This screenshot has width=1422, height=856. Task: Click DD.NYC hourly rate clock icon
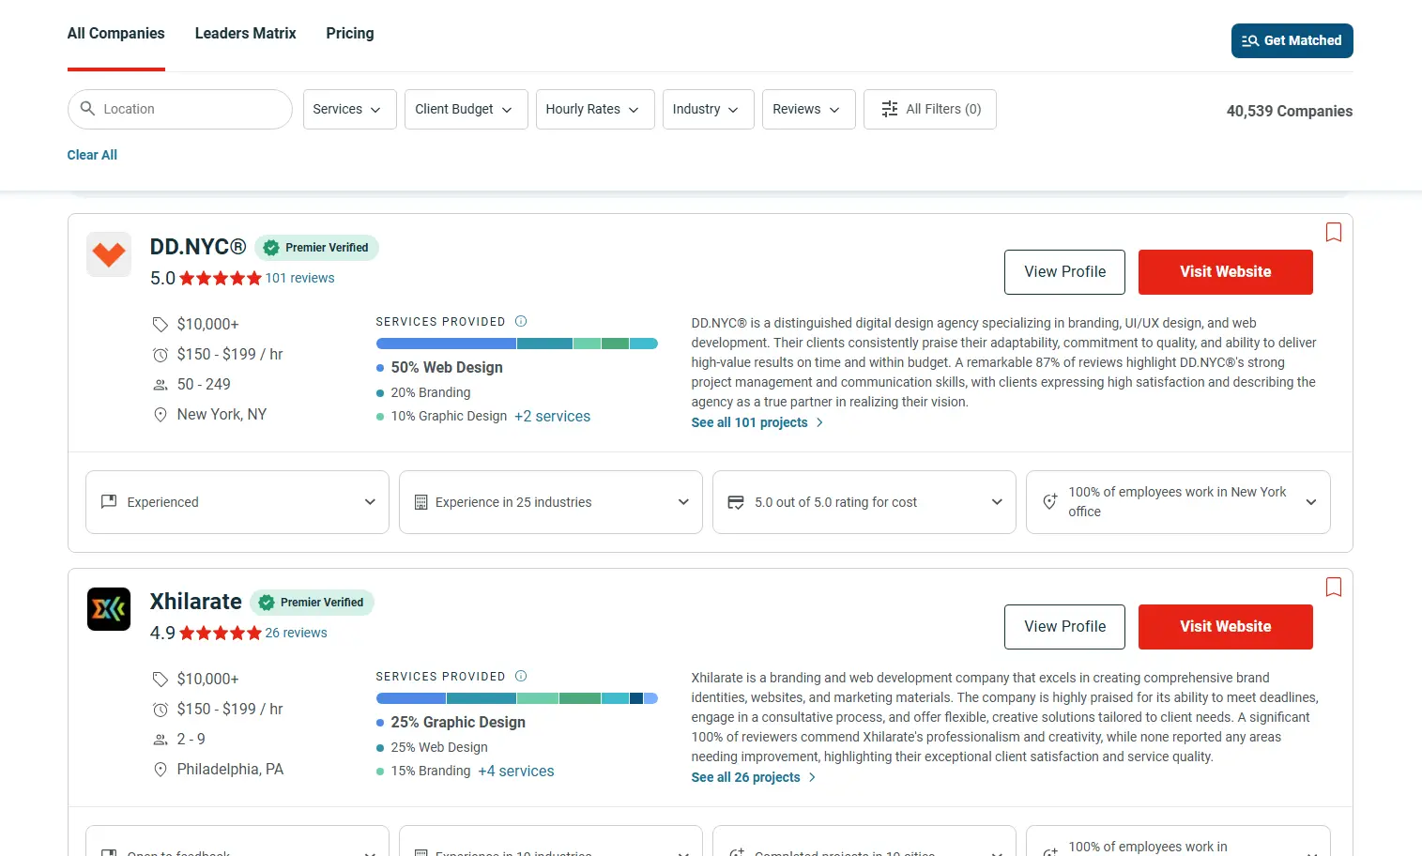click(161, 355)
